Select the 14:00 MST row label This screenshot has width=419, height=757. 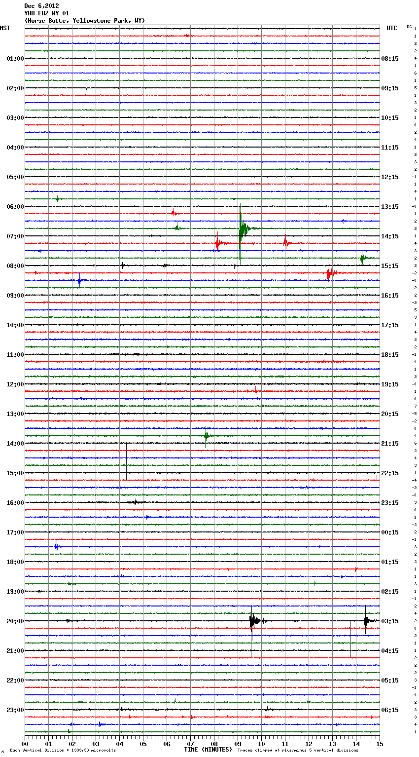coord(15,444)
